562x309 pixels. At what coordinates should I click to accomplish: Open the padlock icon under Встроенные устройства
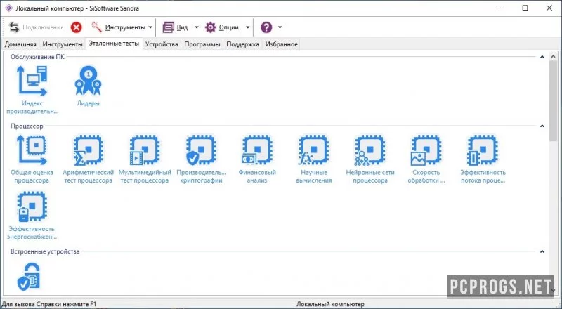click(x=29, y=277)
